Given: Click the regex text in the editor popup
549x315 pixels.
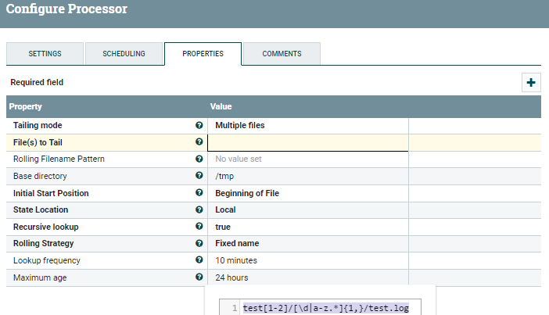Looking at the screenshot, I should click(325, 308).
